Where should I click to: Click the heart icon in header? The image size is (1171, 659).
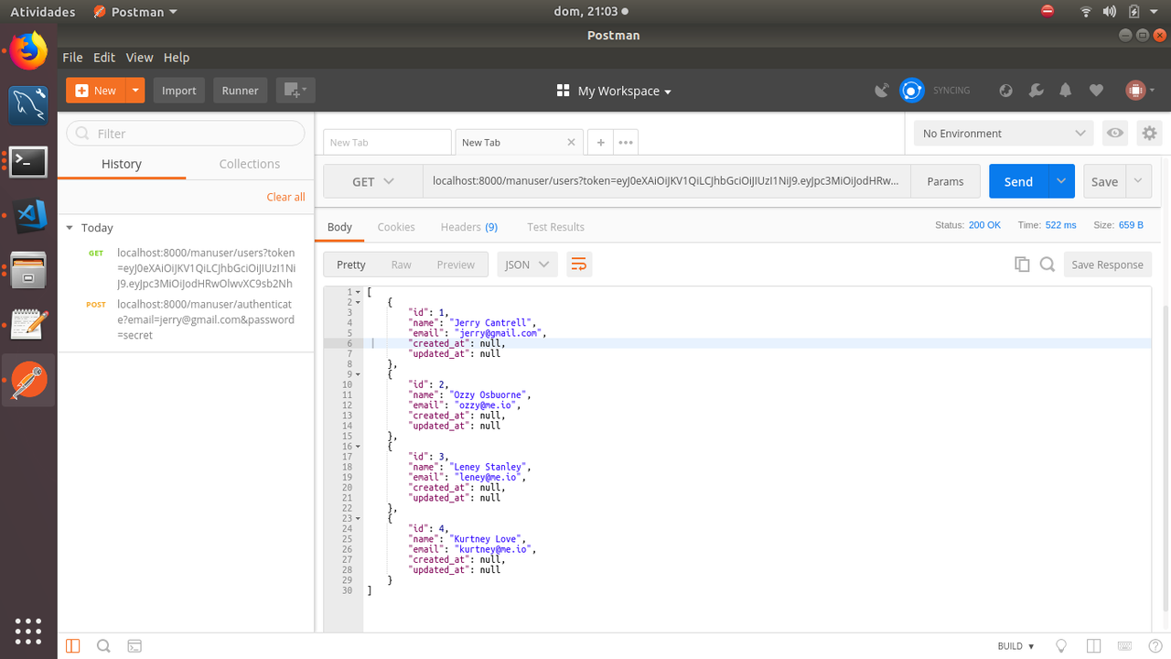click(1096, 91)
